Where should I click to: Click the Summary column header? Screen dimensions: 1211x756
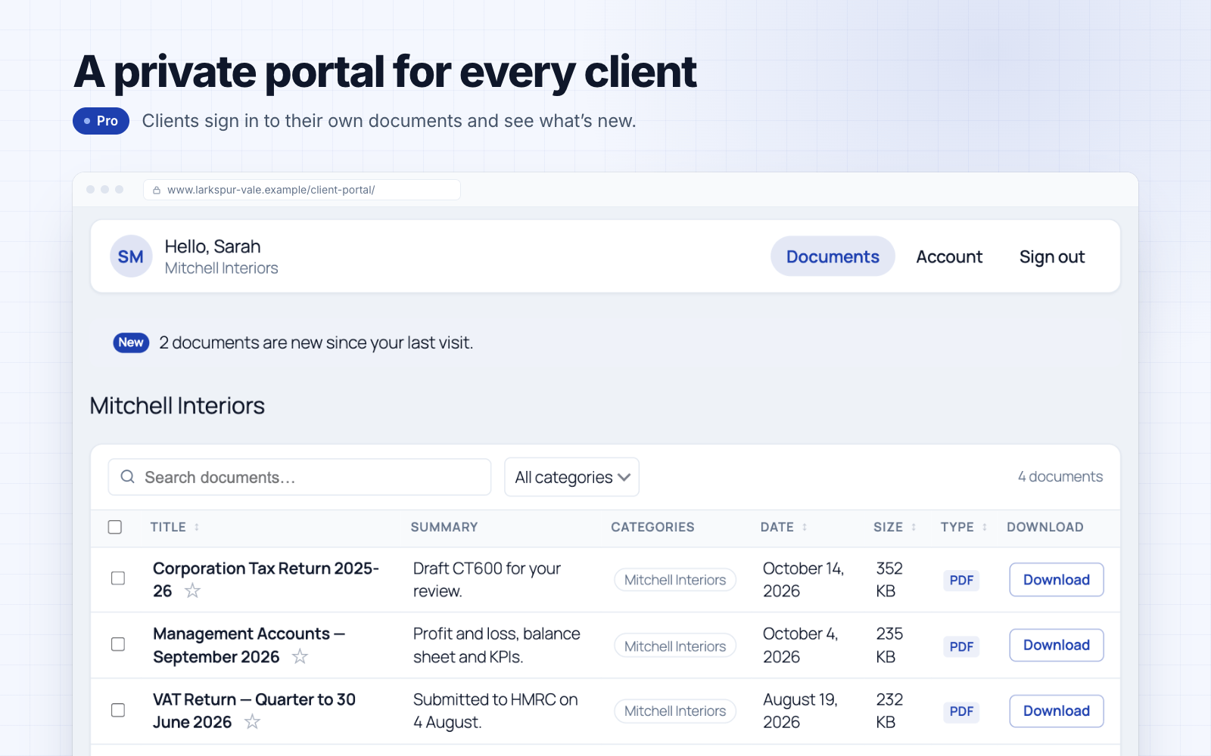click(444, 527)
